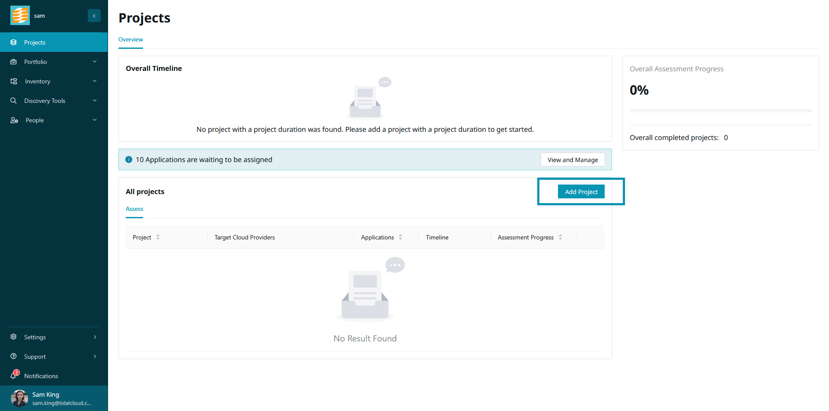
Task: Click the Add Project button
Action: [581, 192]
